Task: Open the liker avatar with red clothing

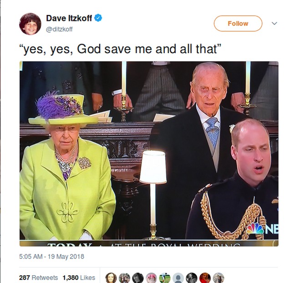Action: point(205,278)
